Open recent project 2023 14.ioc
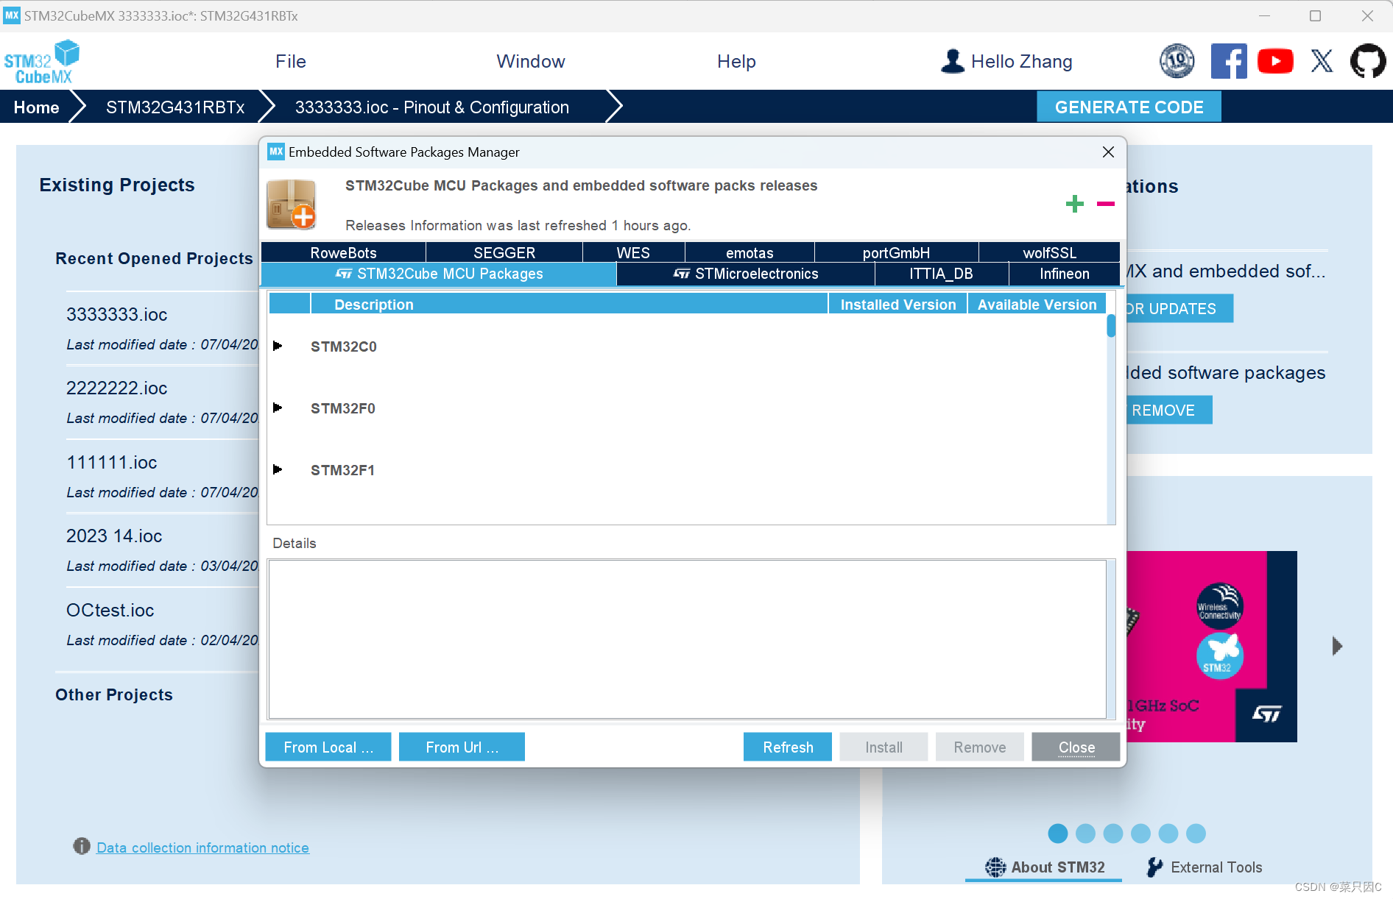This screenshot has width=1393, height=899. [x=114, y=536]
